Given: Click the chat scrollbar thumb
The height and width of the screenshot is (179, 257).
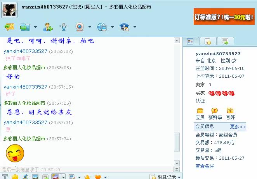Looking at the screenshot, I should [177, 142].
